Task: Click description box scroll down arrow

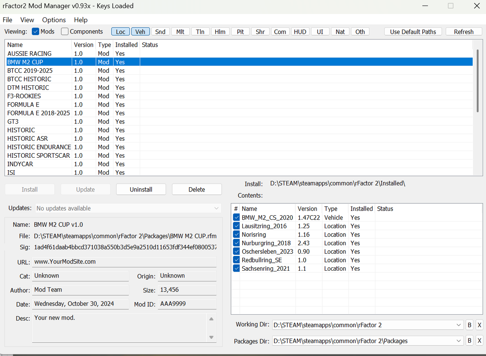Action: (211, 337)
